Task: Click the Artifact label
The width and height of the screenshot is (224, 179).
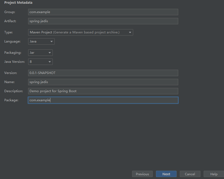Action: tap(10, 21)
